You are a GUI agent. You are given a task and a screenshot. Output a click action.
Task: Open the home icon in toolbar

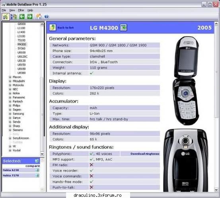pyautogui.click(x=39, y=17)
